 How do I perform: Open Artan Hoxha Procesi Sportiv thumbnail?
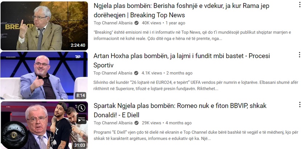(44, 76)
